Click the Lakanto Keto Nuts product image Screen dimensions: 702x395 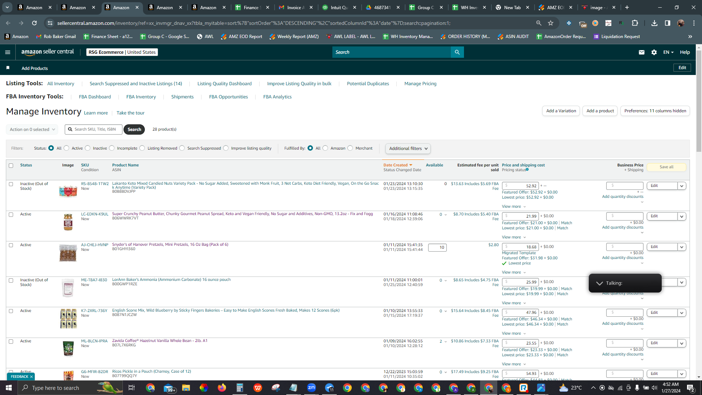[x=68, y=191]
